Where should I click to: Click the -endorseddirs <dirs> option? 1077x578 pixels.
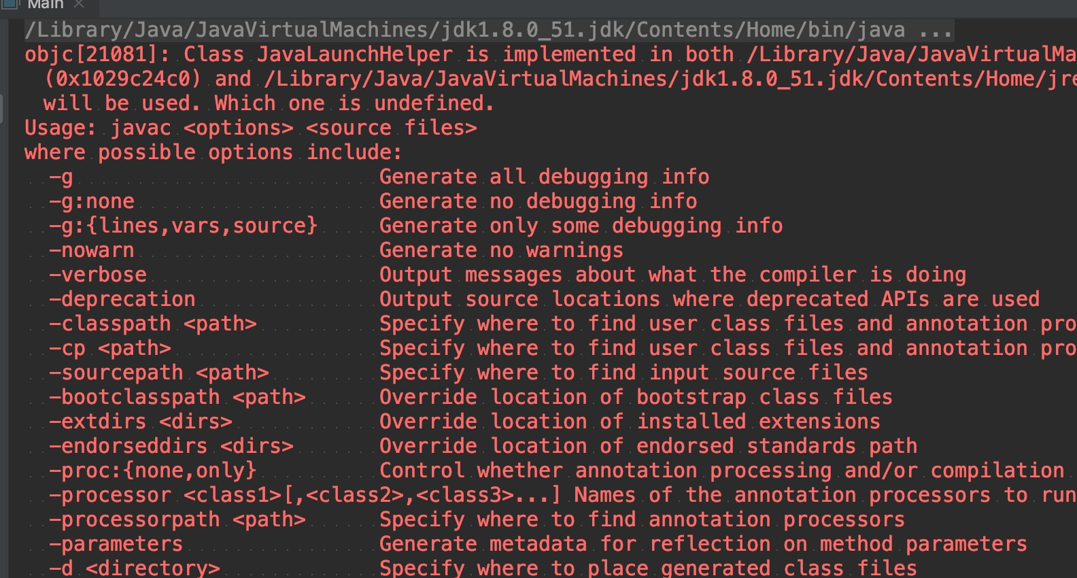point(171,447)
